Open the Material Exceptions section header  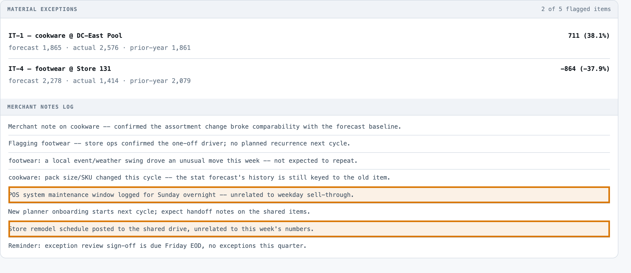309,9
